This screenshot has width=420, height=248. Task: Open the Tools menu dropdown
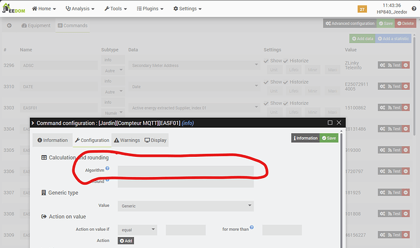tap(116, 9)
